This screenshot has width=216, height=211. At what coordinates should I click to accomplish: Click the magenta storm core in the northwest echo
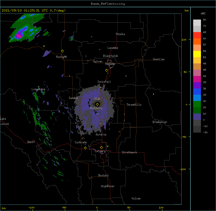point(19,36)
